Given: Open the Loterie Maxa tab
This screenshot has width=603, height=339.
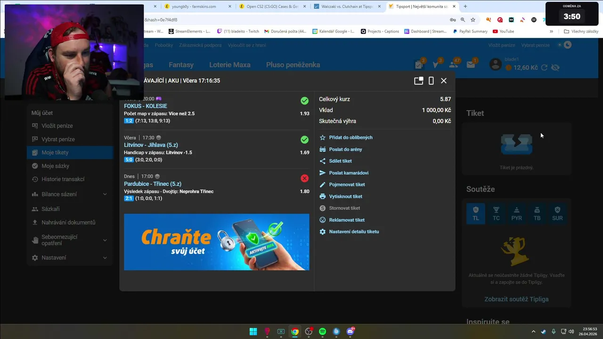Looking at the screenshot, I should [x=230, y=65].
